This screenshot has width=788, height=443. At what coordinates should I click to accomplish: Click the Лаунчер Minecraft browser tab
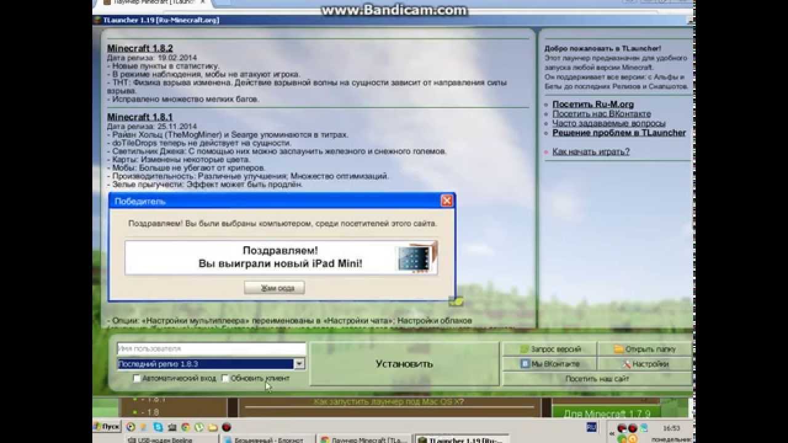[x=151, y=3]
